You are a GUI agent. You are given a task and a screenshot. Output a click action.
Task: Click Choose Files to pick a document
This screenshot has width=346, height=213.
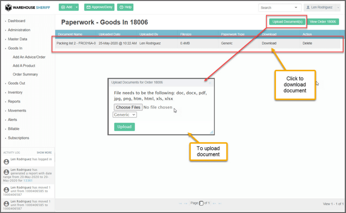128,107
